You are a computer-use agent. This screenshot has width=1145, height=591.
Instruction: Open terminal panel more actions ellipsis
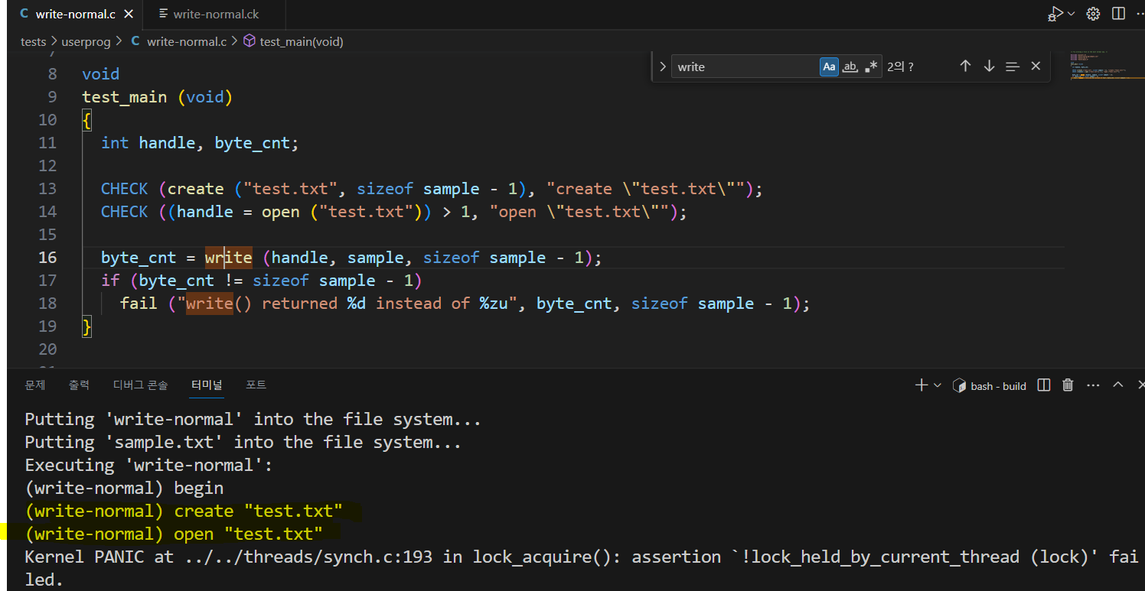coord(1093,385)
